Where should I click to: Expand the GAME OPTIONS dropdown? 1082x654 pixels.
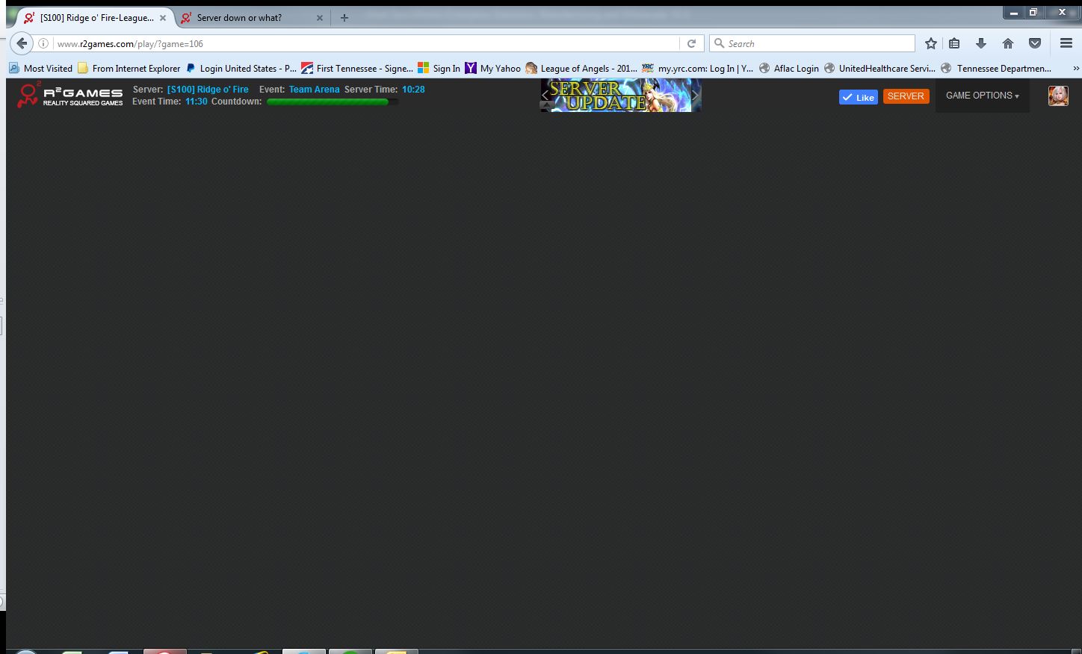[982, 96]
